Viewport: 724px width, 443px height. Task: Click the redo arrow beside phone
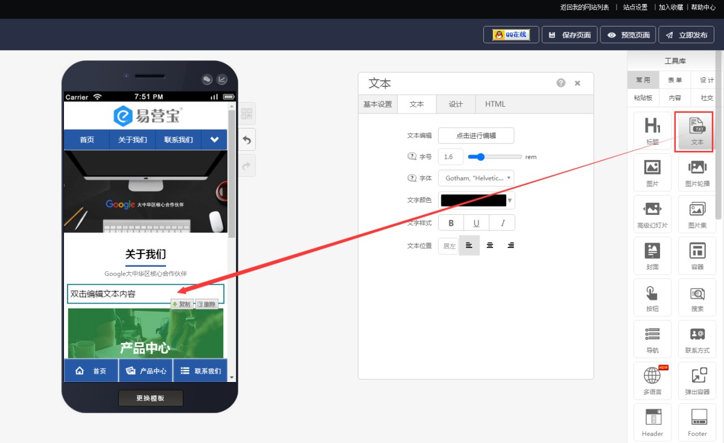pos(247,165)
